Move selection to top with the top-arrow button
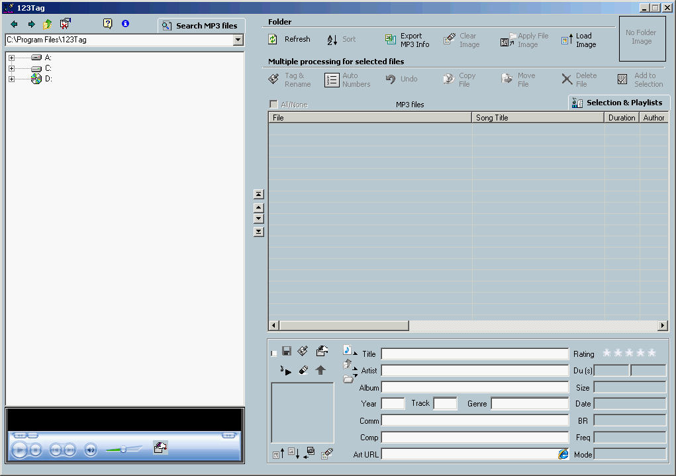The image size is (676, 476). 258,195
